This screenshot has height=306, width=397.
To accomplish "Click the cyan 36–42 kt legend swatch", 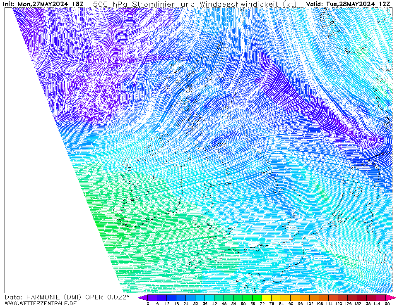I will coord(209,298).
